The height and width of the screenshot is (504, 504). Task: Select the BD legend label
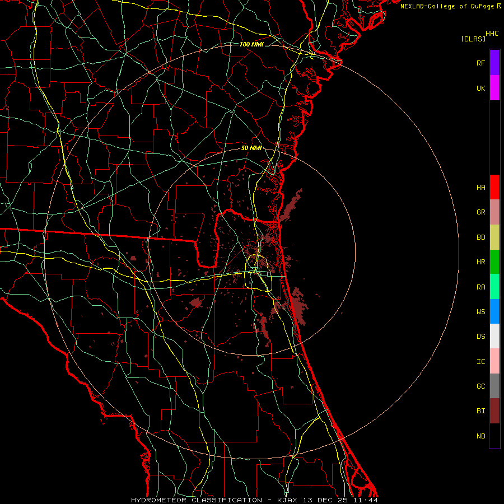point(480,237)
